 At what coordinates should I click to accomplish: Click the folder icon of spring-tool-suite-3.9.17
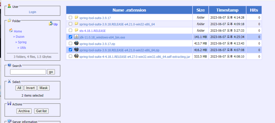76,17
